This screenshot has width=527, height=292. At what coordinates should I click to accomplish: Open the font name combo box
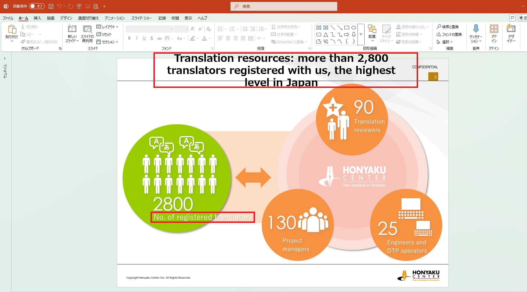[149, 29]
